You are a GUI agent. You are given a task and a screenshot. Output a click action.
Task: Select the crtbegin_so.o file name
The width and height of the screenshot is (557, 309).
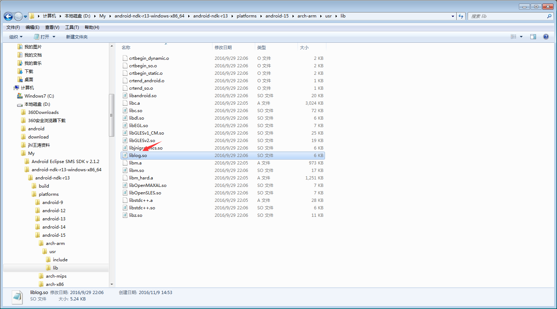[x=143, y=66]
